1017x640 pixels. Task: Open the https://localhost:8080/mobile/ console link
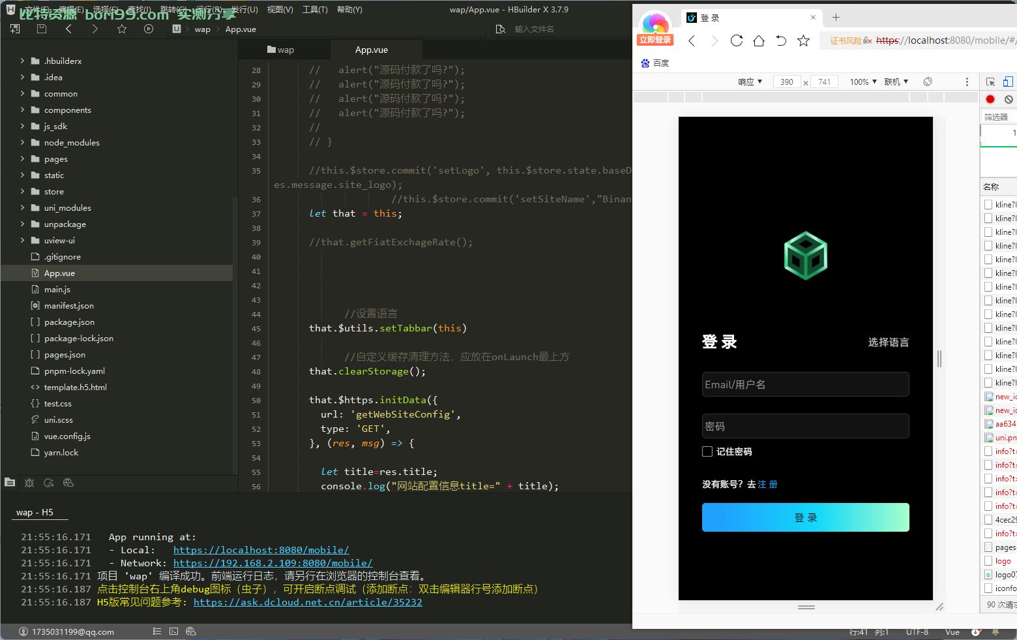coord(261,550)
